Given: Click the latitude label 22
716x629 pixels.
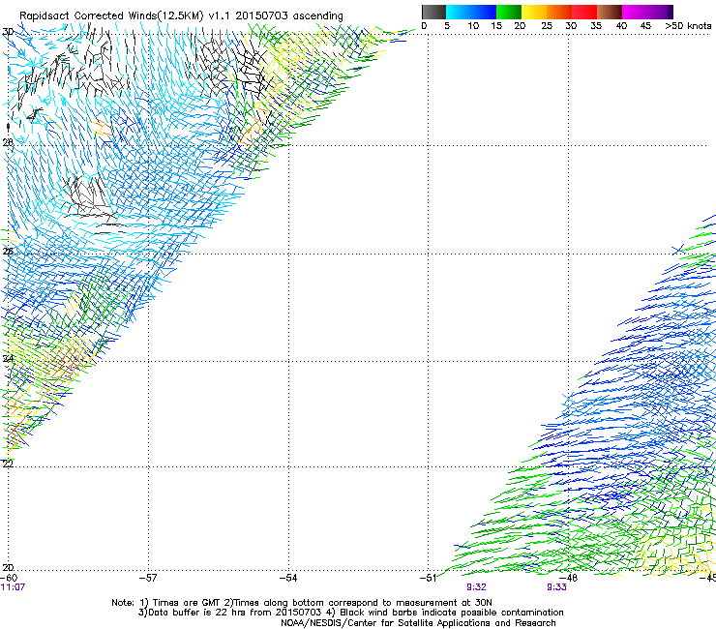Looking at the screenshot, I should (8, 464).
